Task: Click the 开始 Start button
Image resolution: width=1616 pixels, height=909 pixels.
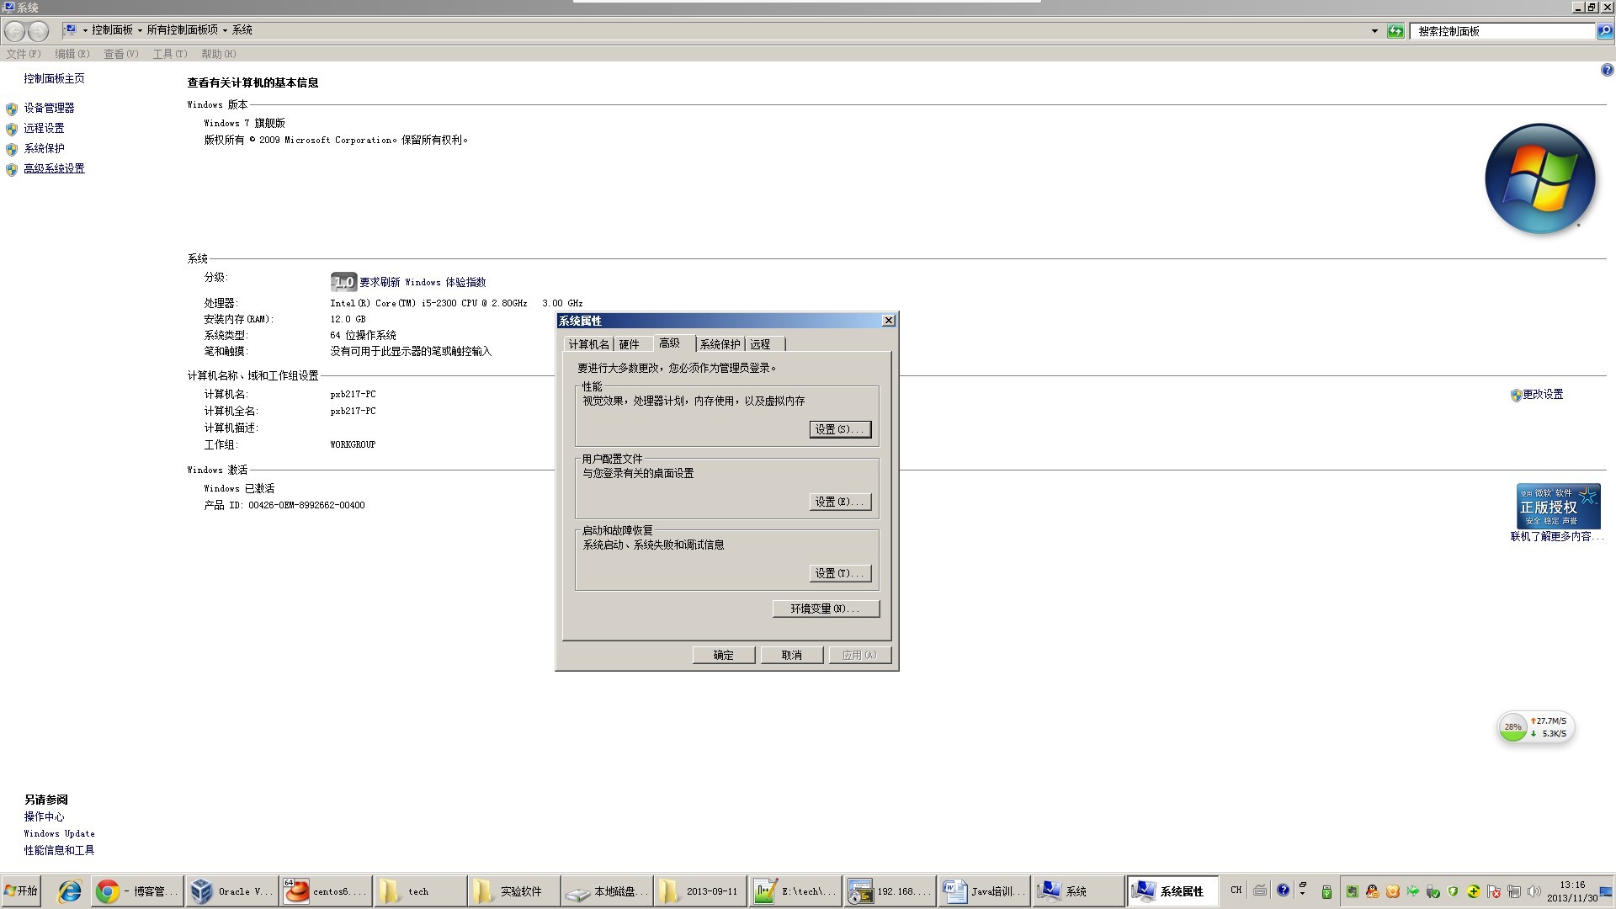Action: (x=21, y=891)
